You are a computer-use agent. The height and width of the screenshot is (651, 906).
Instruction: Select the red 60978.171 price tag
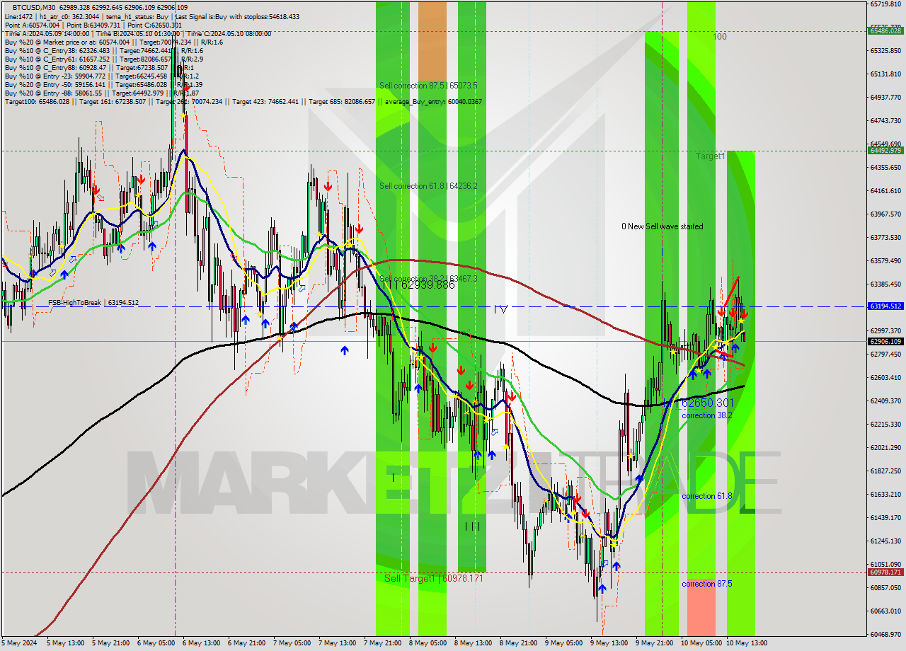pos(885,572)
